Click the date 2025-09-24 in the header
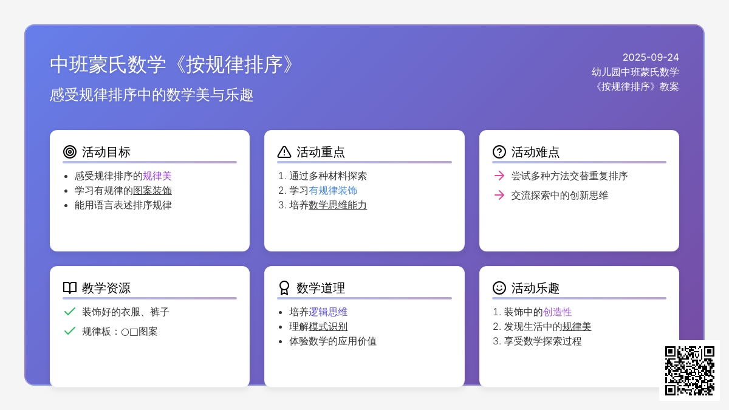Viewport: 729px width, 410px height. (651, 58)
